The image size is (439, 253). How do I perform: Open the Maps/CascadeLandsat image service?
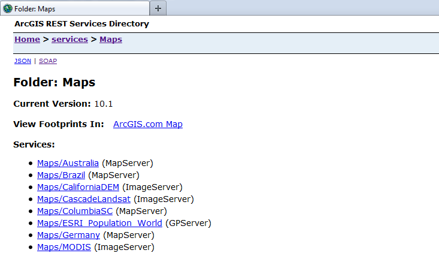pyautogui.click(x=83, y=199)
